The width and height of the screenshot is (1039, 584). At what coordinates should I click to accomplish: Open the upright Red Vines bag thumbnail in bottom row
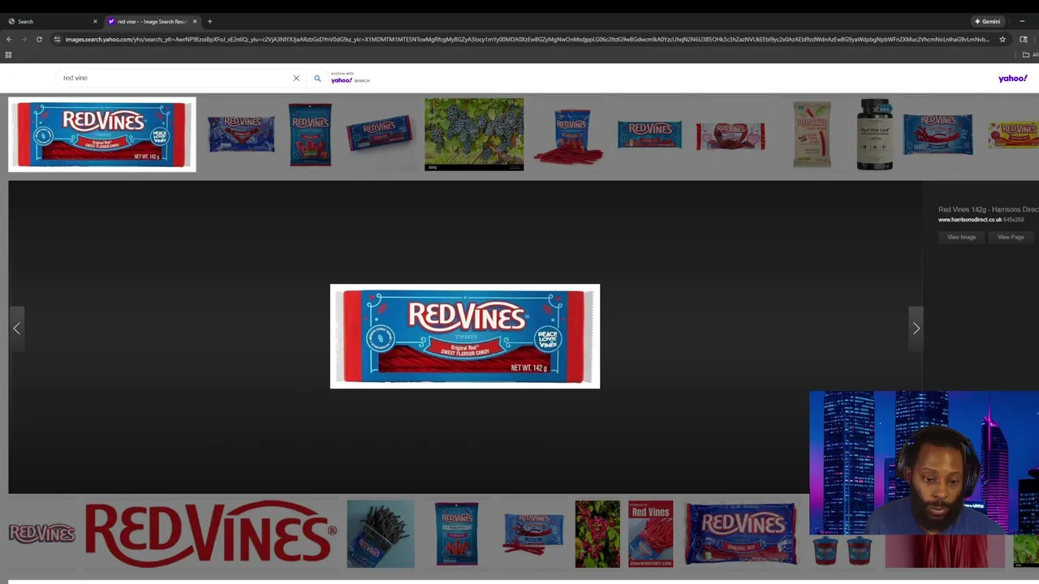coord(457,534)
